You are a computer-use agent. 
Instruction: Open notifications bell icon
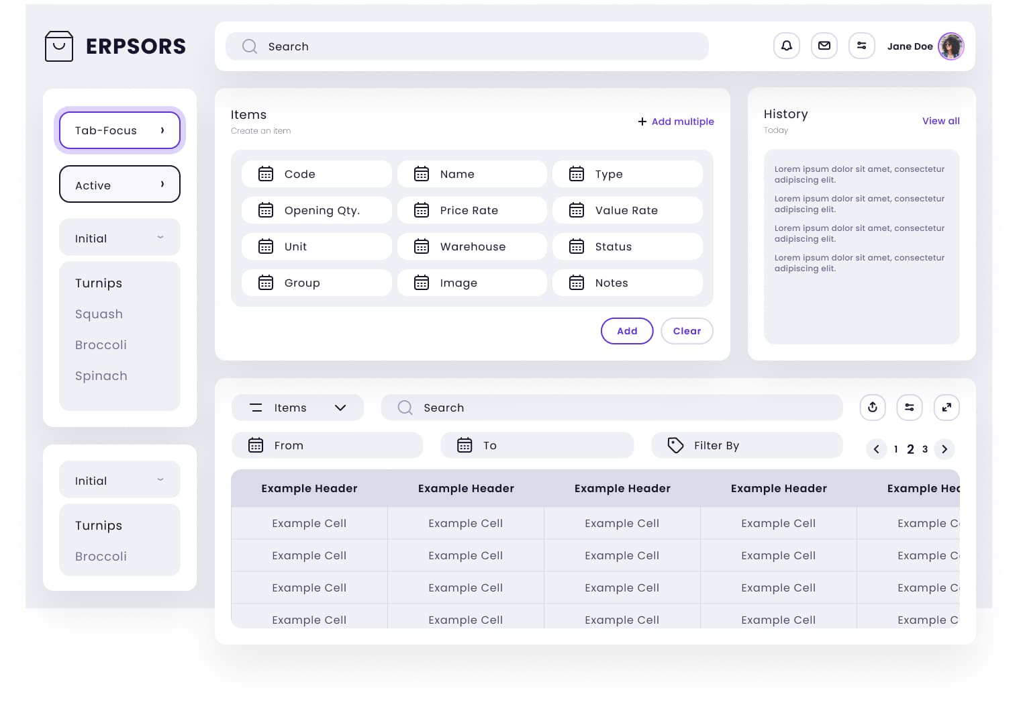[787, 46]
